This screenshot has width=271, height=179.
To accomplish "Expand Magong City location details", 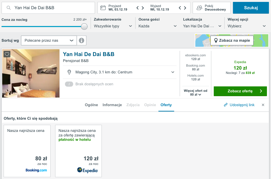I will [x=173, y=72].
